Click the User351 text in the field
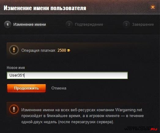The width and height of the screenshot is (160, 133). click(x=17, y=75)
